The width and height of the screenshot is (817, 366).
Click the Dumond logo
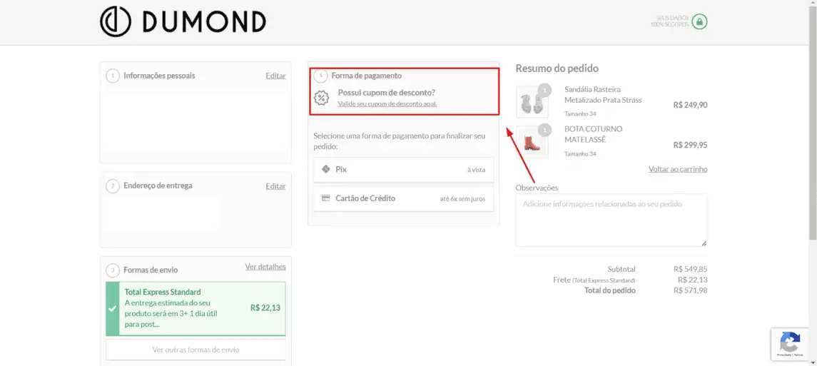pos(183,22)
